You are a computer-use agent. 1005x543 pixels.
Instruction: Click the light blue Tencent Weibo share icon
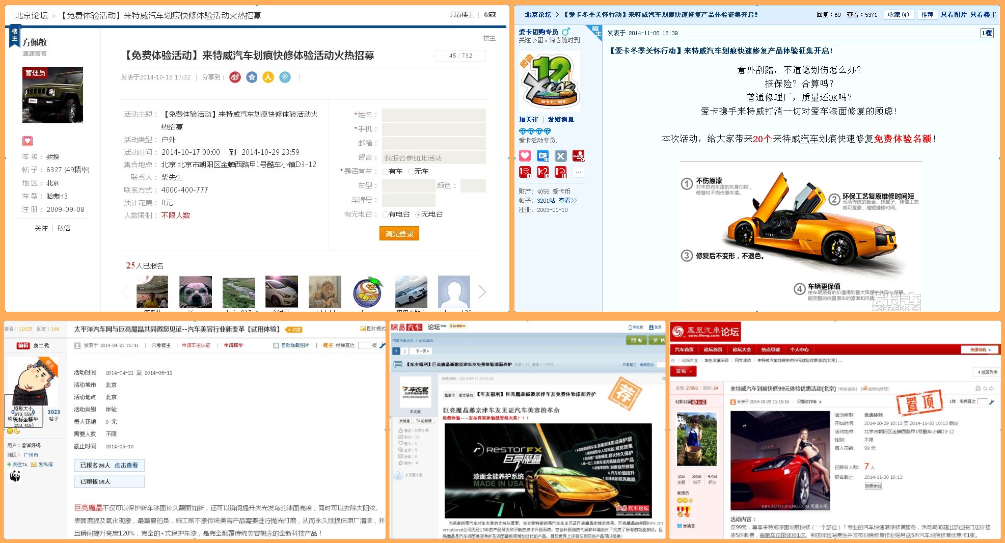(285, 77)
